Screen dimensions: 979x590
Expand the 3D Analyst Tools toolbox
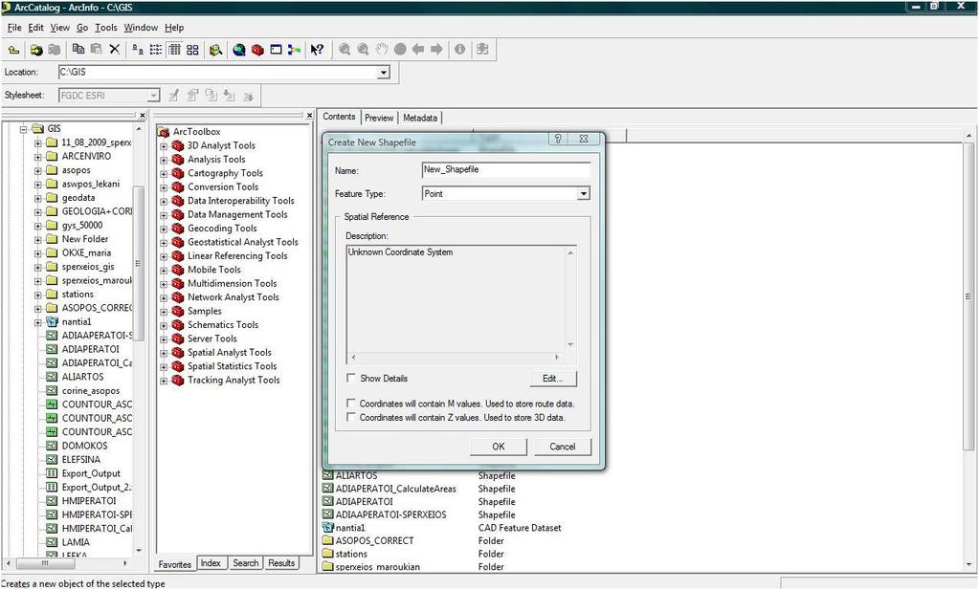point(164,146)
